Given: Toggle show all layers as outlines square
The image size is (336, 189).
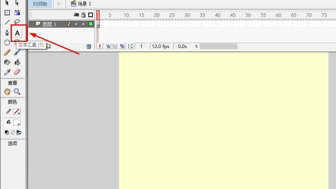Looking at the screenshot, I should 91,15.
